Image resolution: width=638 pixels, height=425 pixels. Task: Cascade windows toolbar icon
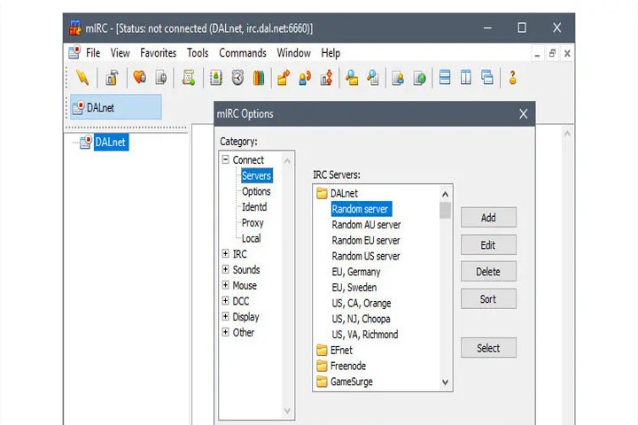pyautogui.click(x=487, y=77)
